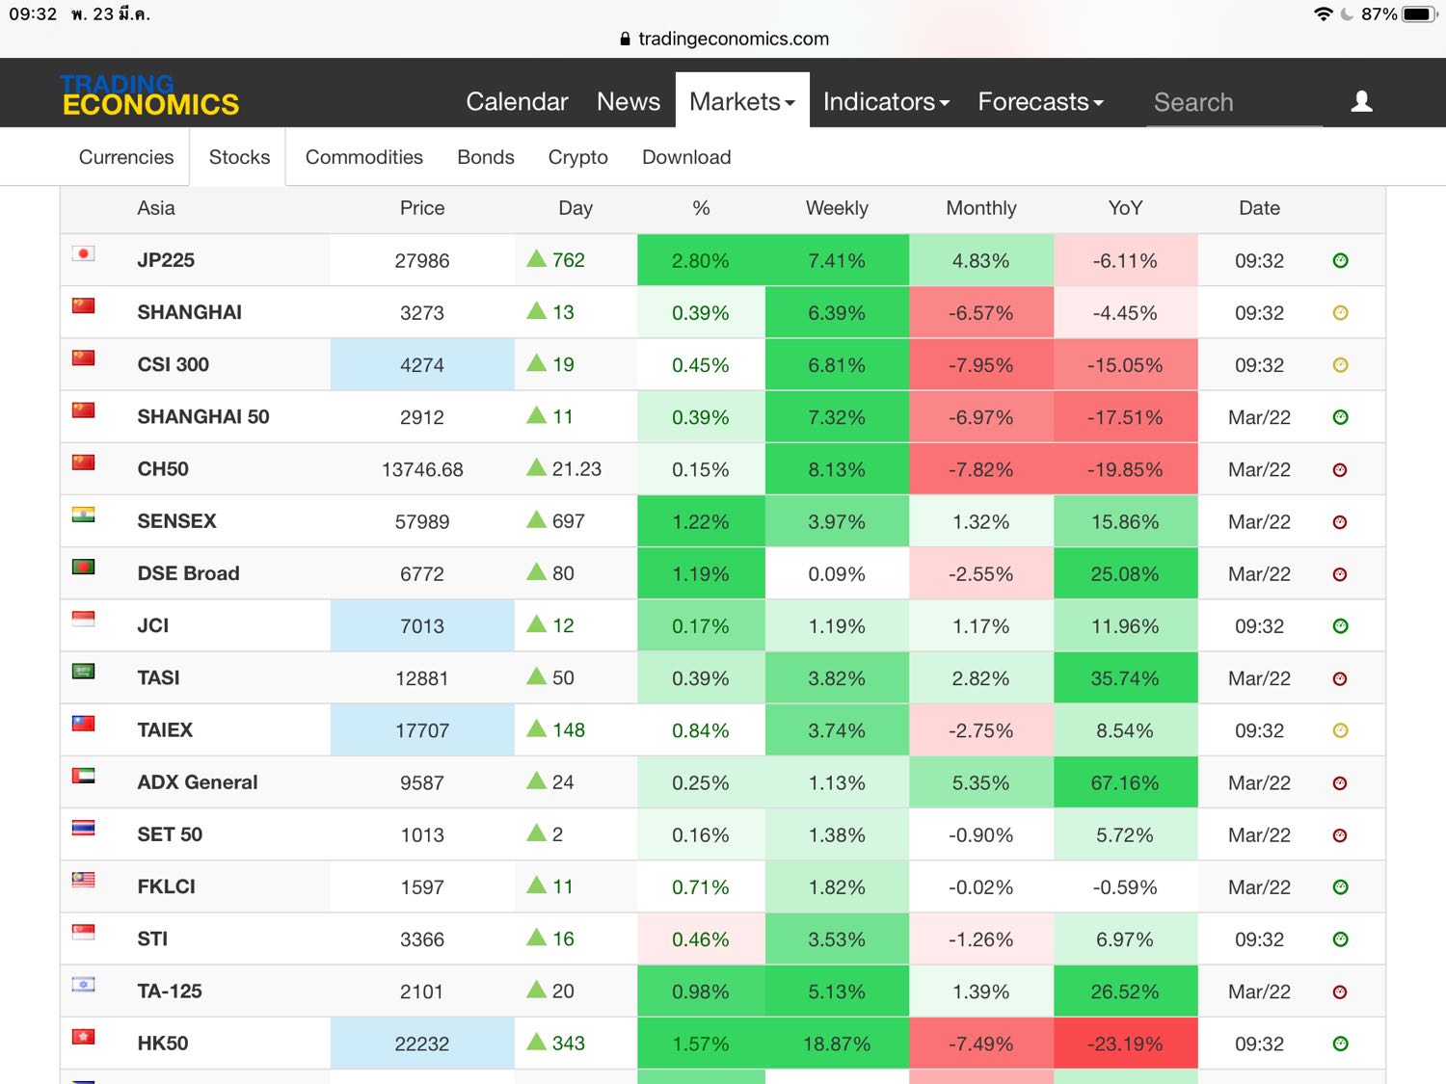
Task: Open the TAIEX index link
Action: tap(165, 730)
